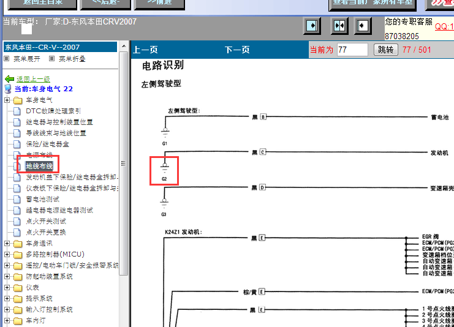
Task: Expand the 提示系统 tree node
Action: point(7,298)
